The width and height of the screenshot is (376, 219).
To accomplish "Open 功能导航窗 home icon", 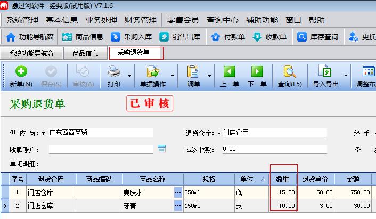I will [x=11, y=37].
